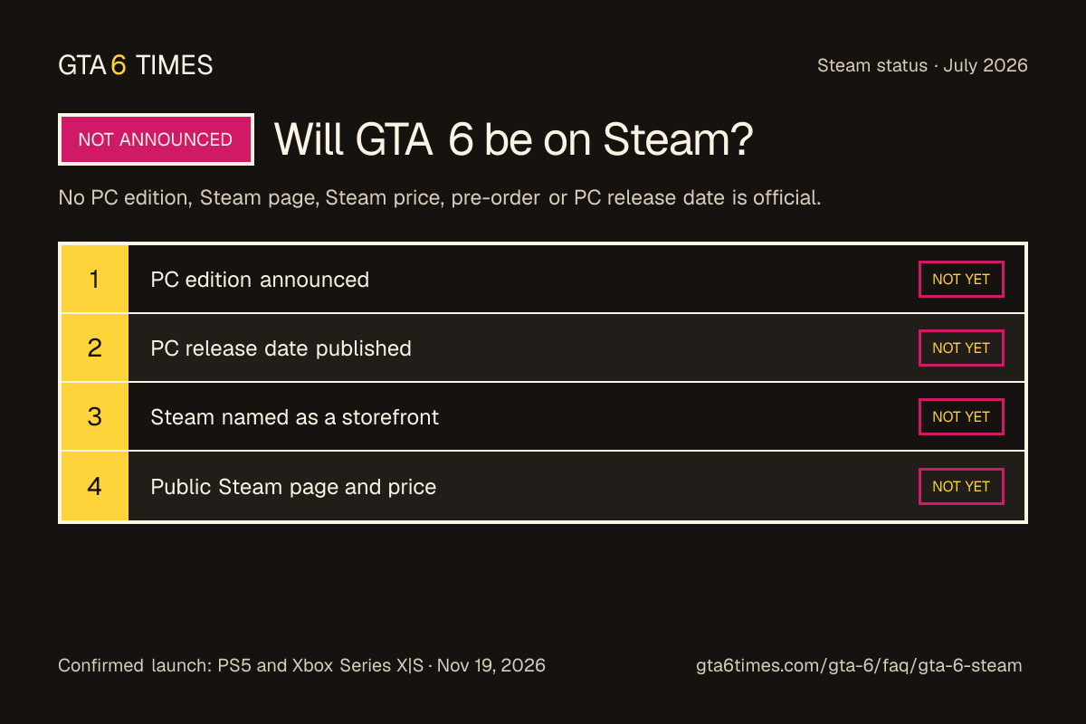Click the yellow number 3 tile
This screenshot has width=1086, height=724.
[94, 417]
